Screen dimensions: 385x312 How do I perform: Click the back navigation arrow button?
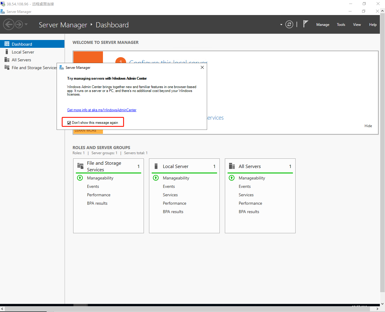(x=9, y=24)
